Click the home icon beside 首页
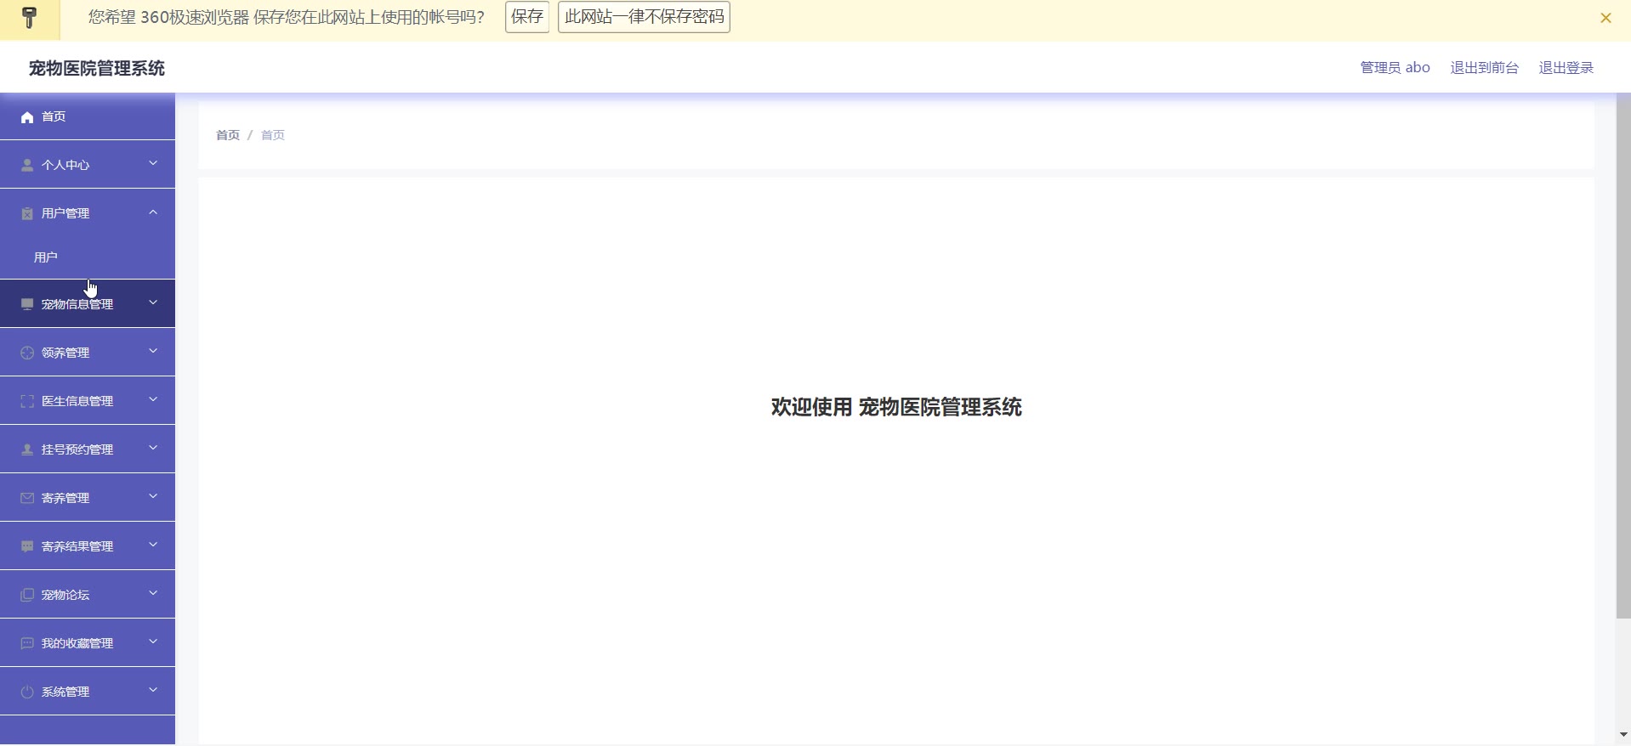The image size is (1631, 746). tap(27, 117)
